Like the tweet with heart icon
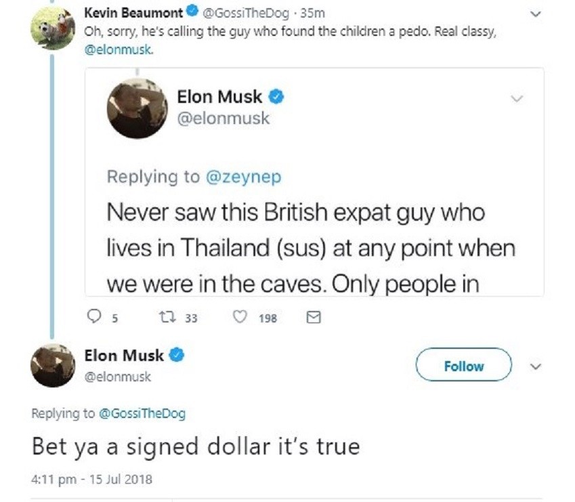 240,317
